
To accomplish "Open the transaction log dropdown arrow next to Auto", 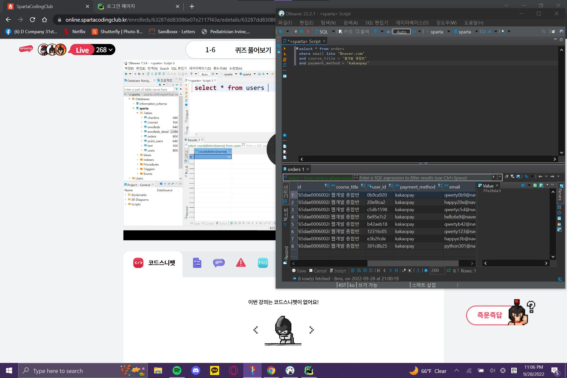I will [x=419, y=32].
